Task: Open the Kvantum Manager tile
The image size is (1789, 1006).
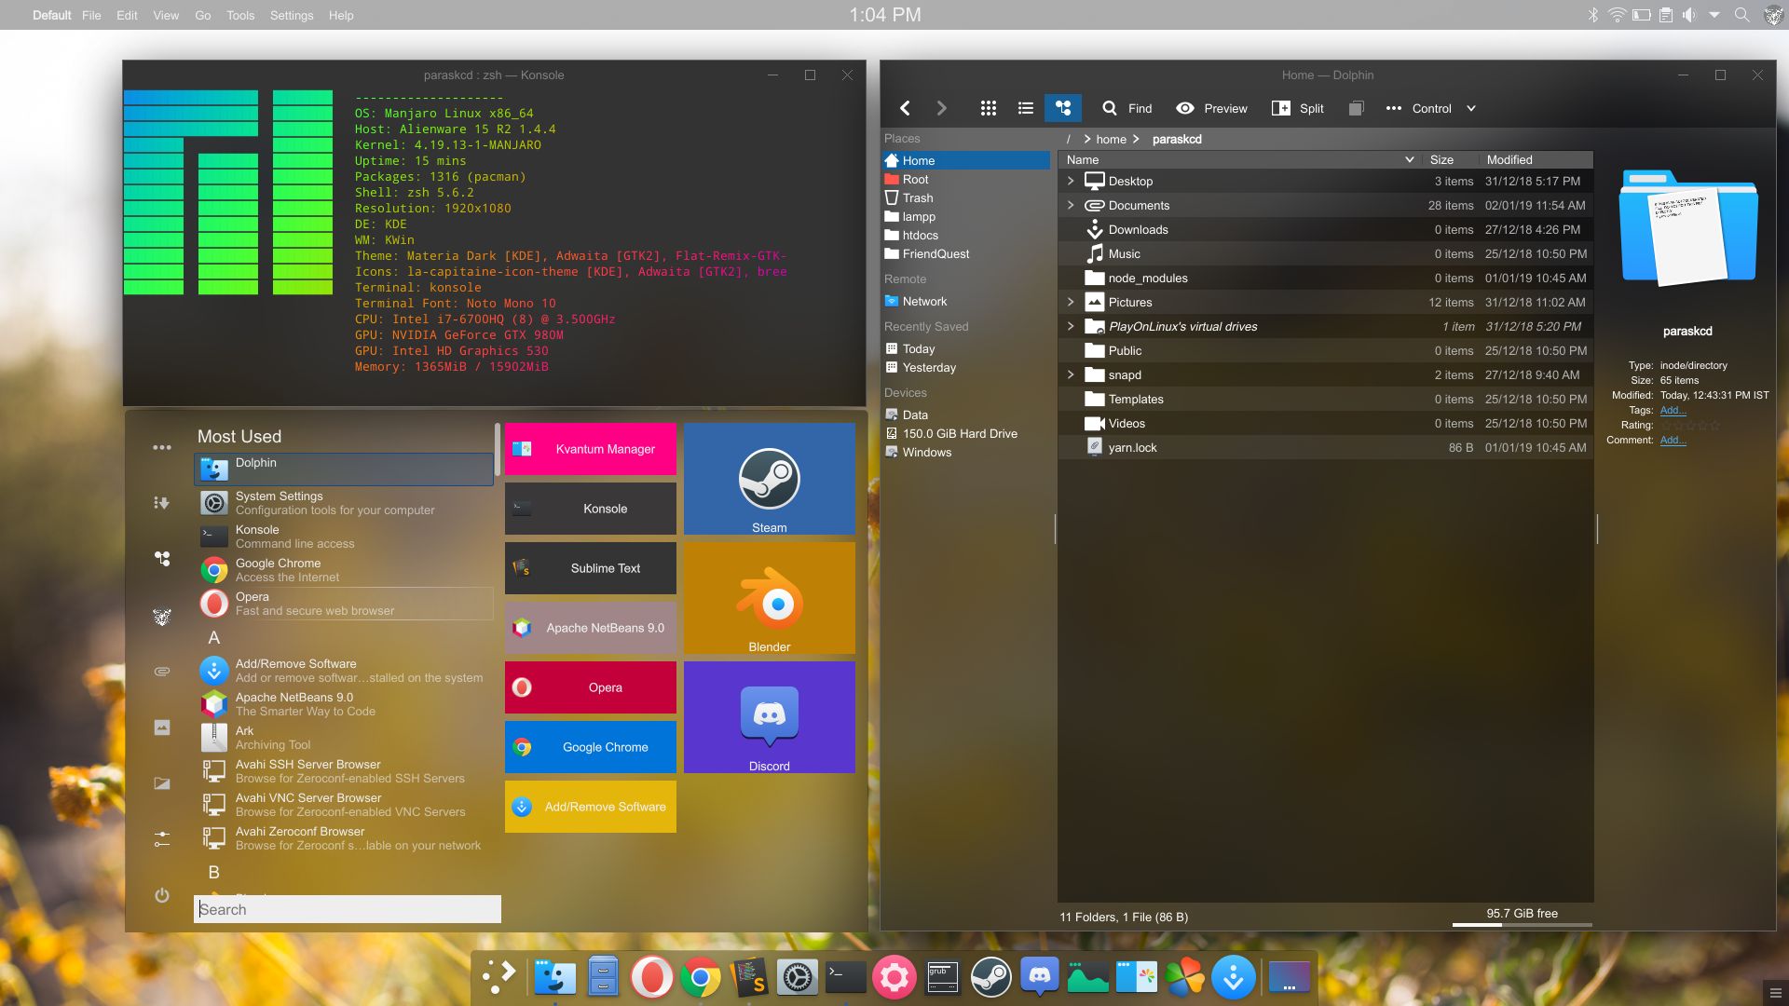Action: tap(590, 449)
